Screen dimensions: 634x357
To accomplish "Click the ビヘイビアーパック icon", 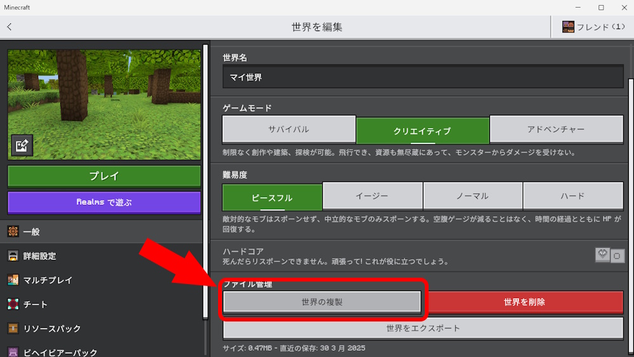I will tap(13, 352).
